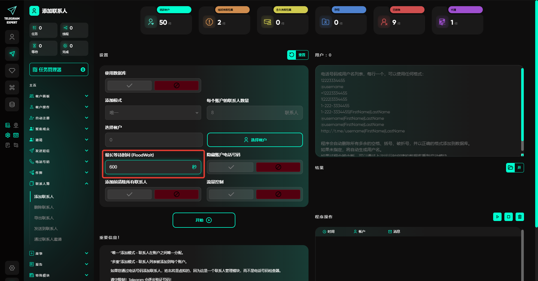Click the 选择帐户 button
Viewport: 538px width, 281px height.
pyautogui.click(x=255, y=140)
